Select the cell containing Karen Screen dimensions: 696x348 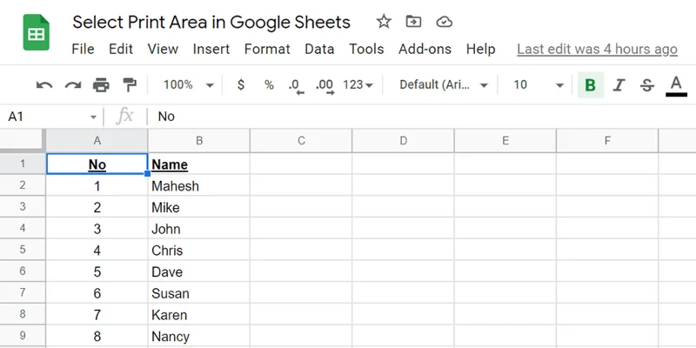[x=199, y=314]
